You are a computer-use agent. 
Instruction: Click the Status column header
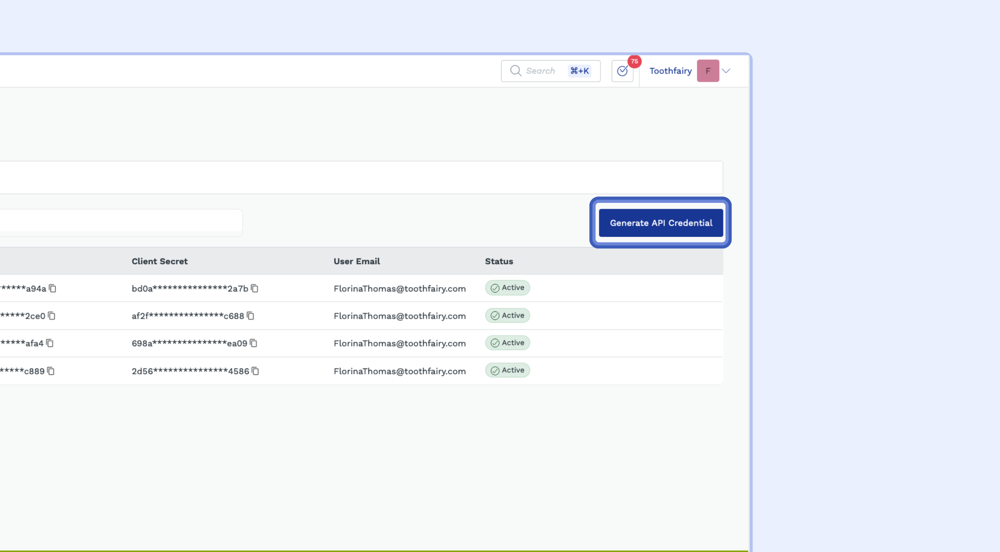click(x=499, y=261)
